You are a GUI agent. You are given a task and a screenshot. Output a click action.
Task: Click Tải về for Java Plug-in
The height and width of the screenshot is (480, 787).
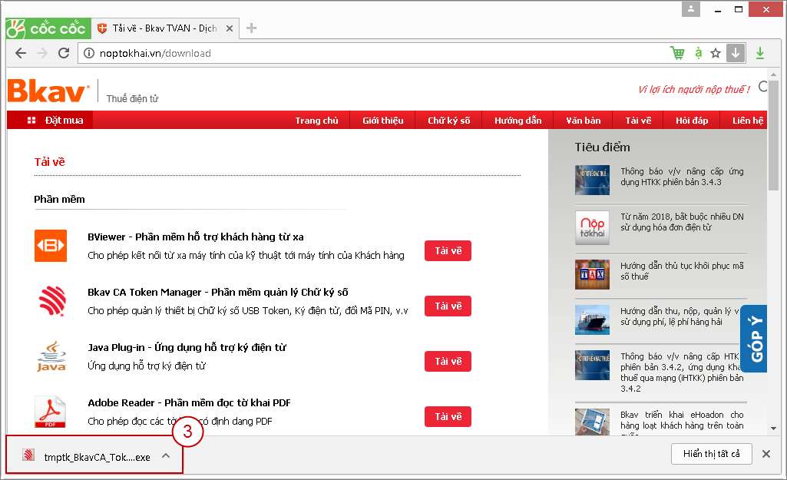[448, 362]
